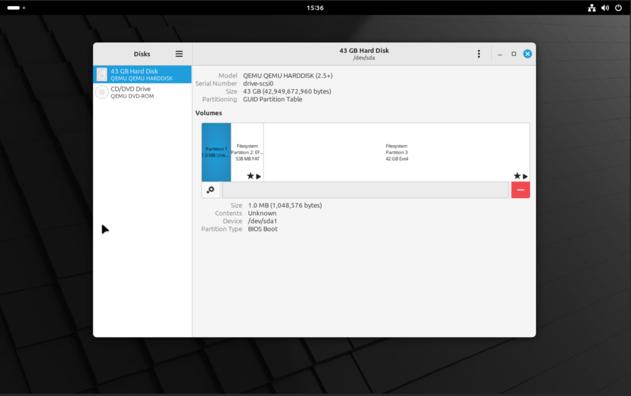Mount Partition 2 via its play arrow
Viewport: 631px width, 396px height.
coord(258,175)
